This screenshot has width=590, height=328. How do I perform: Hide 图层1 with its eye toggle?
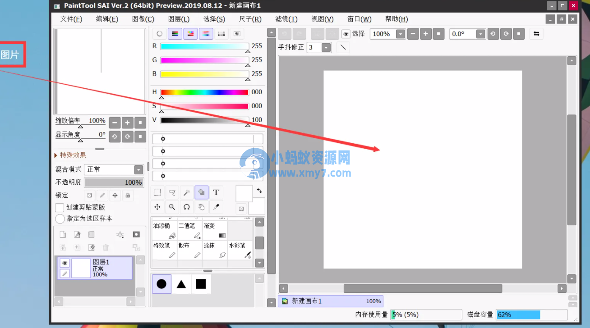coord(65,263)
